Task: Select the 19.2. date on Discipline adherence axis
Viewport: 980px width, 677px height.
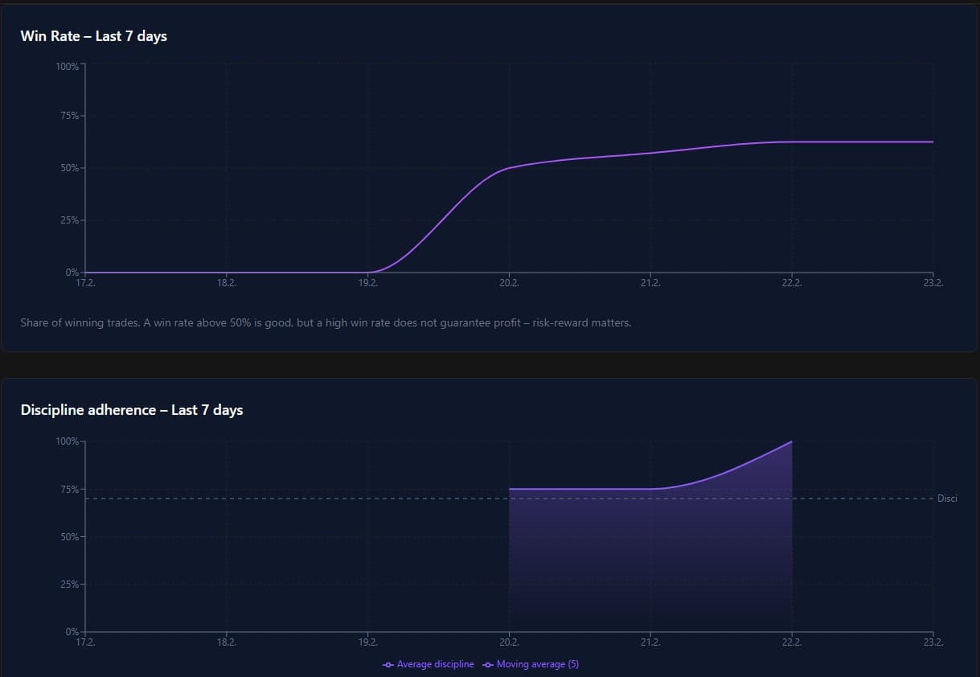Action: coord(368,642)
